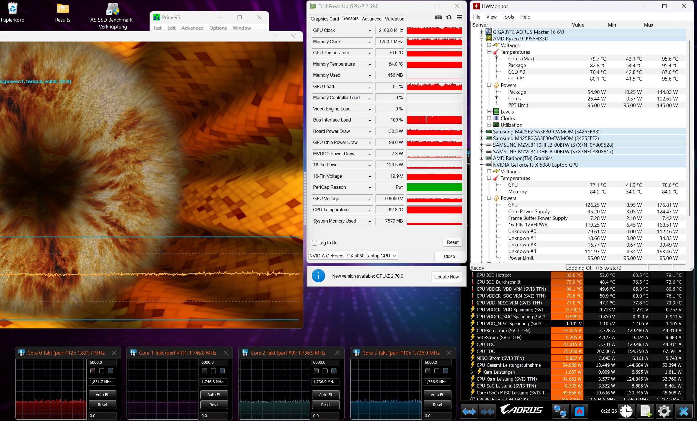The width and height of the screenshot is (697, 421).
Task: Click the HWiNFO expand layout arrows icon
Action: (469, 411)
